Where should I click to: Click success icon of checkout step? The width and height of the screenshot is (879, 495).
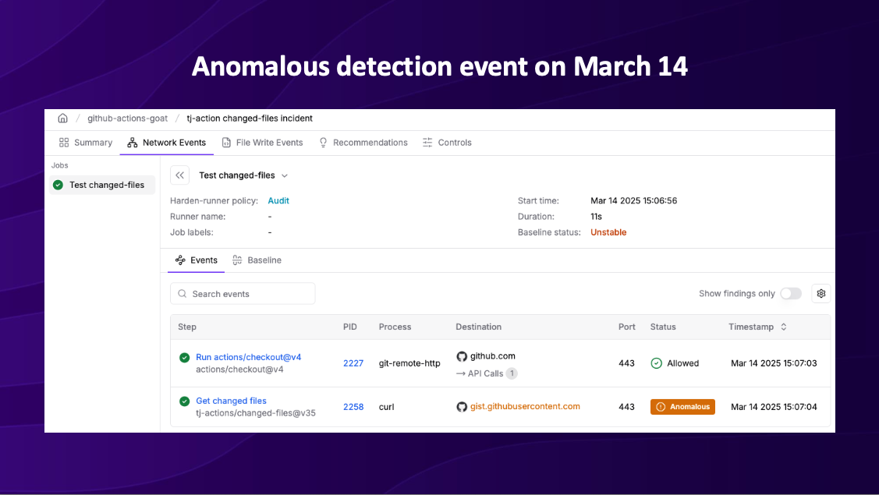184,358
